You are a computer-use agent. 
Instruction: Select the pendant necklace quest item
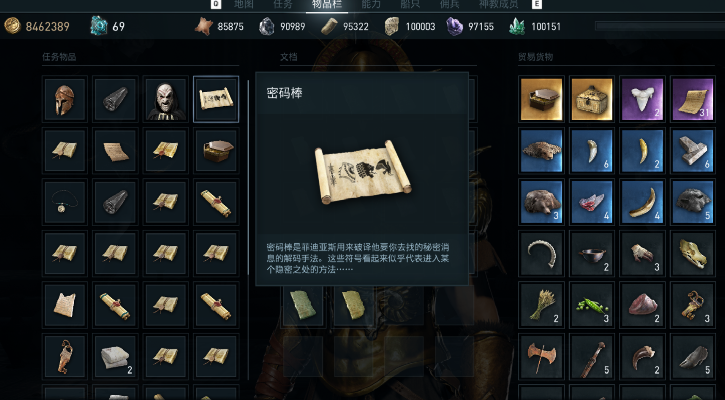(64, 202)
